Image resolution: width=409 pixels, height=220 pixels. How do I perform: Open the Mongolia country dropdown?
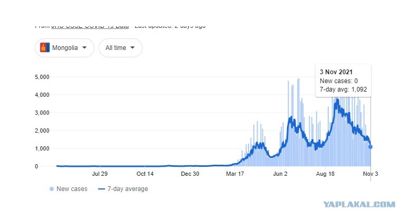[x=64, y=48]
